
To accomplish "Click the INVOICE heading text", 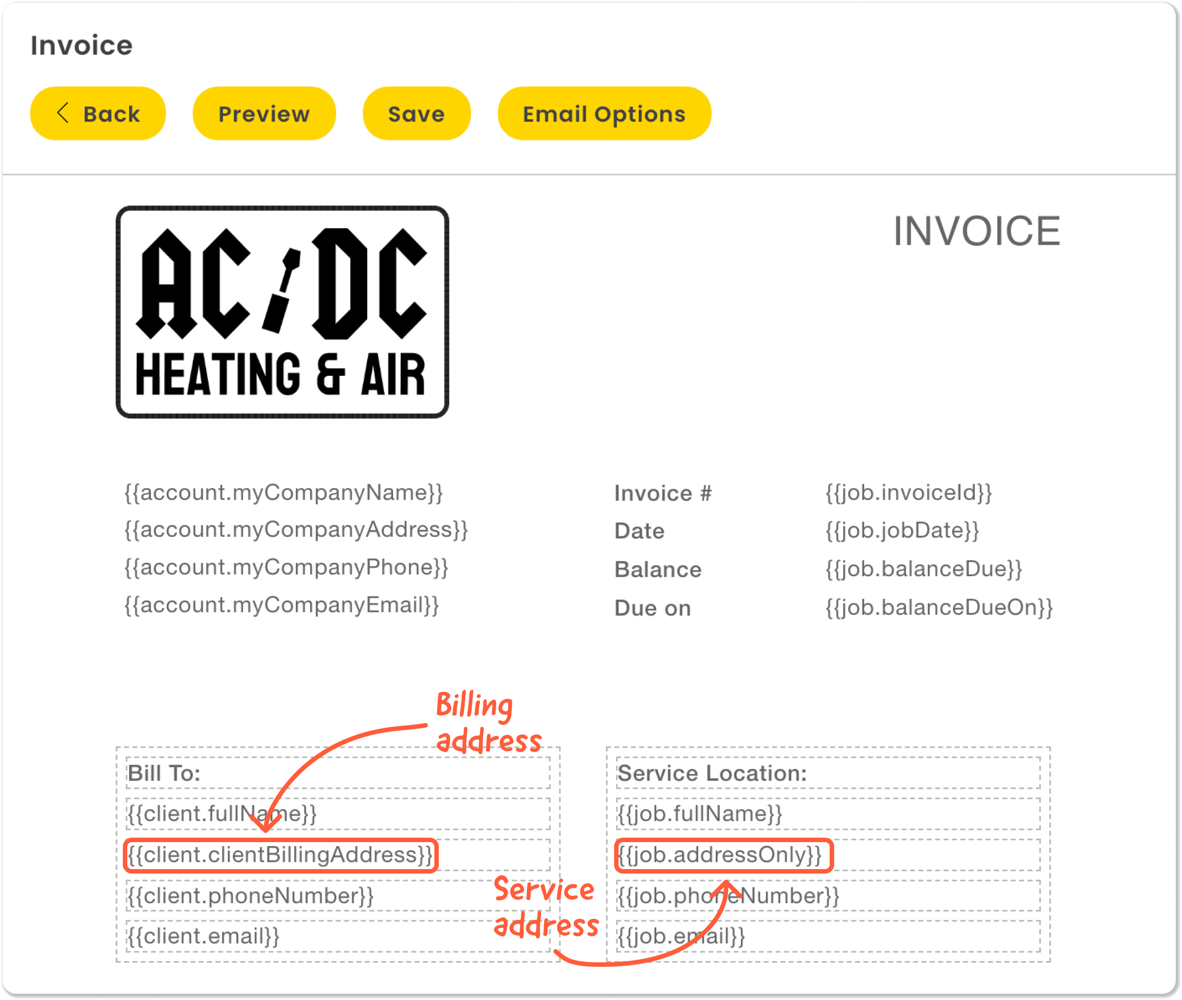I will [x=977, y=231].
